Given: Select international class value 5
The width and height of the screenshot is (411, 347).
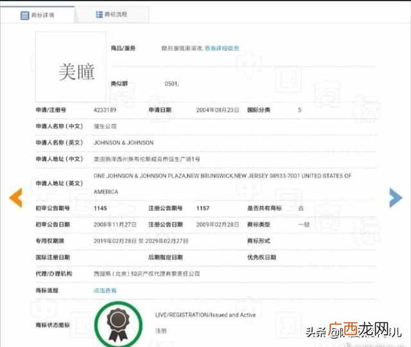Looking at the screenshot, I should [300, 110].
